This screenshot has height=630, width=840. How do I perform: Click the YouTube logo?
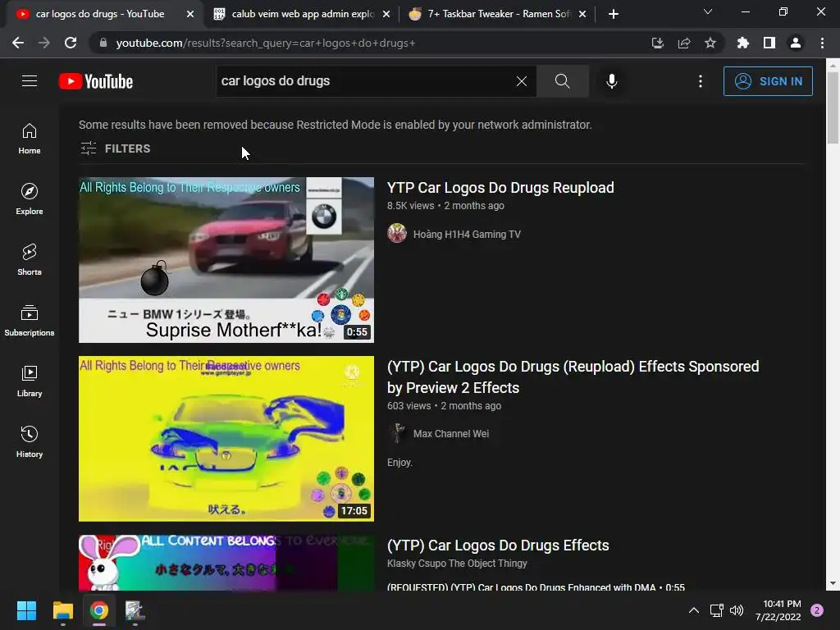tap(96, 81)
